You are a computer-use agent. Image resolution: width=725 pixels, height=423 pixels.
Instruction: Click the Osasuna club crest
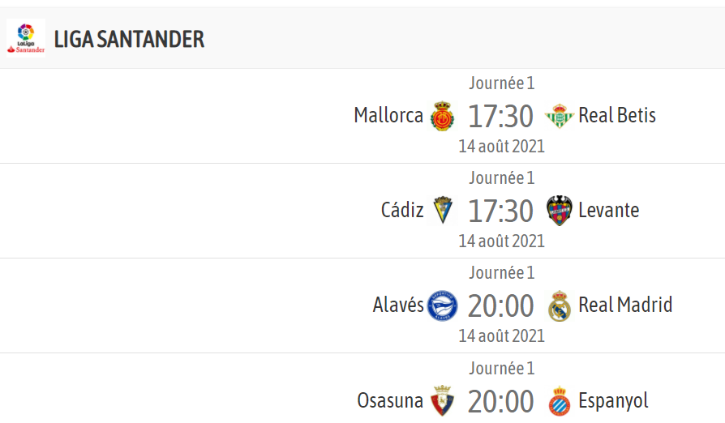point(443,400)
